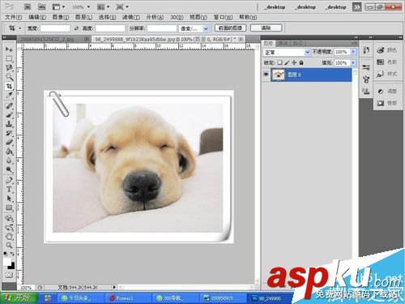Select the 3D Camera Rotate tool
Image resolution: width=405 pixels, height=304 pixels.
tap(9, 227)
